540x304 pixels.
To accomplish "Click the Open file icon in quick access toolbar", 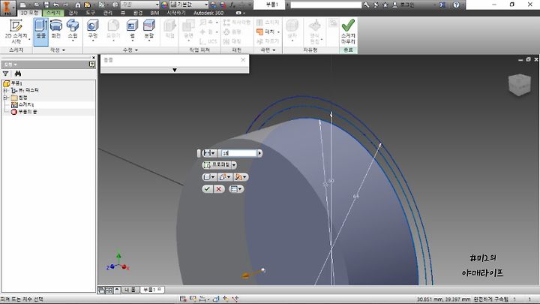I will pyautogui.click(x=37, y=5).
